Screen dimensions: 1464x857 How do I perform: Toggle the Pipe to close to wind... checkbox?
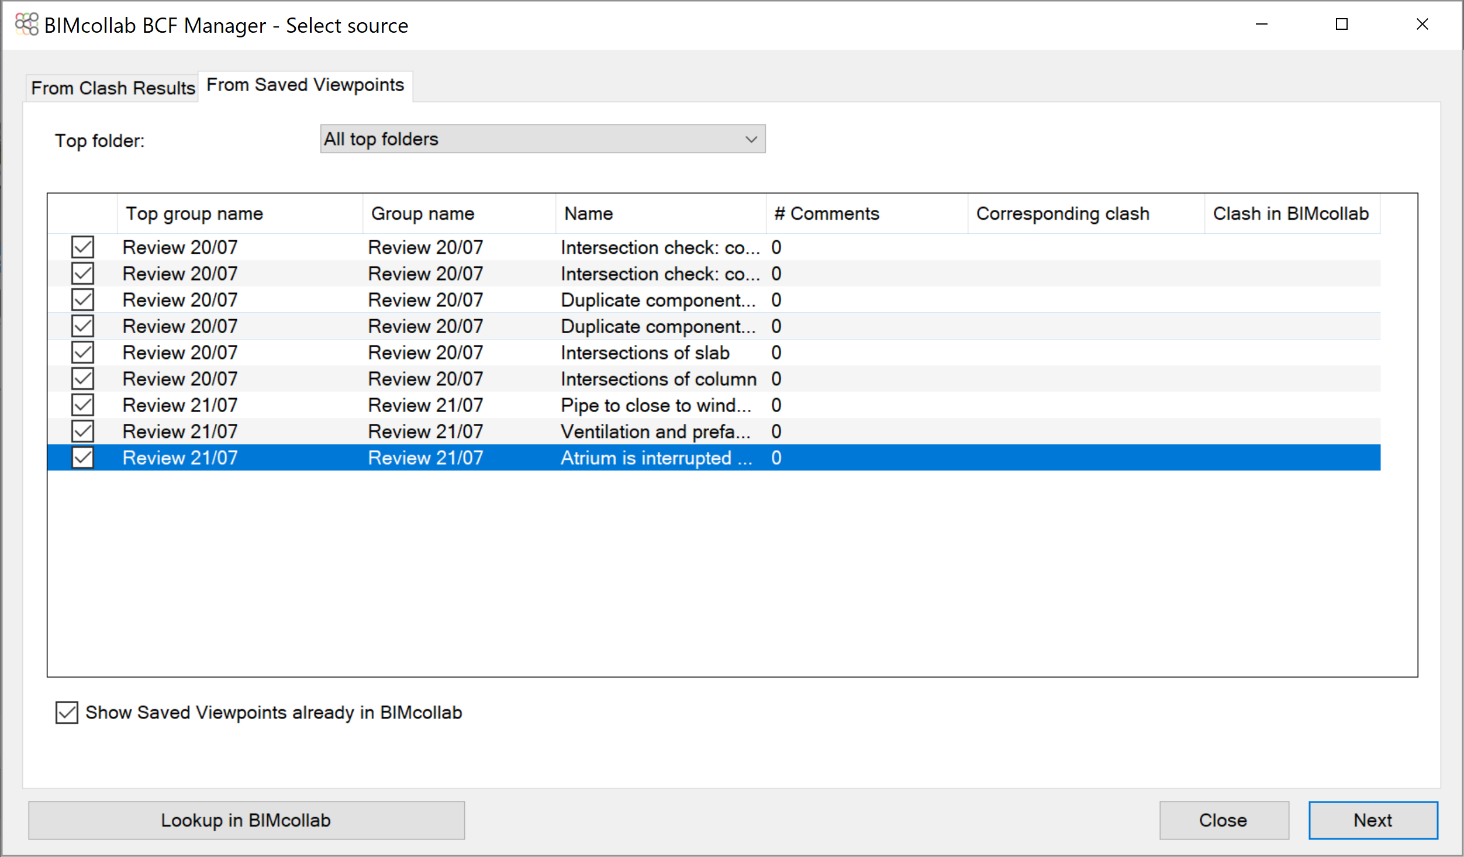pyautogui.click(x=82, y=405)
